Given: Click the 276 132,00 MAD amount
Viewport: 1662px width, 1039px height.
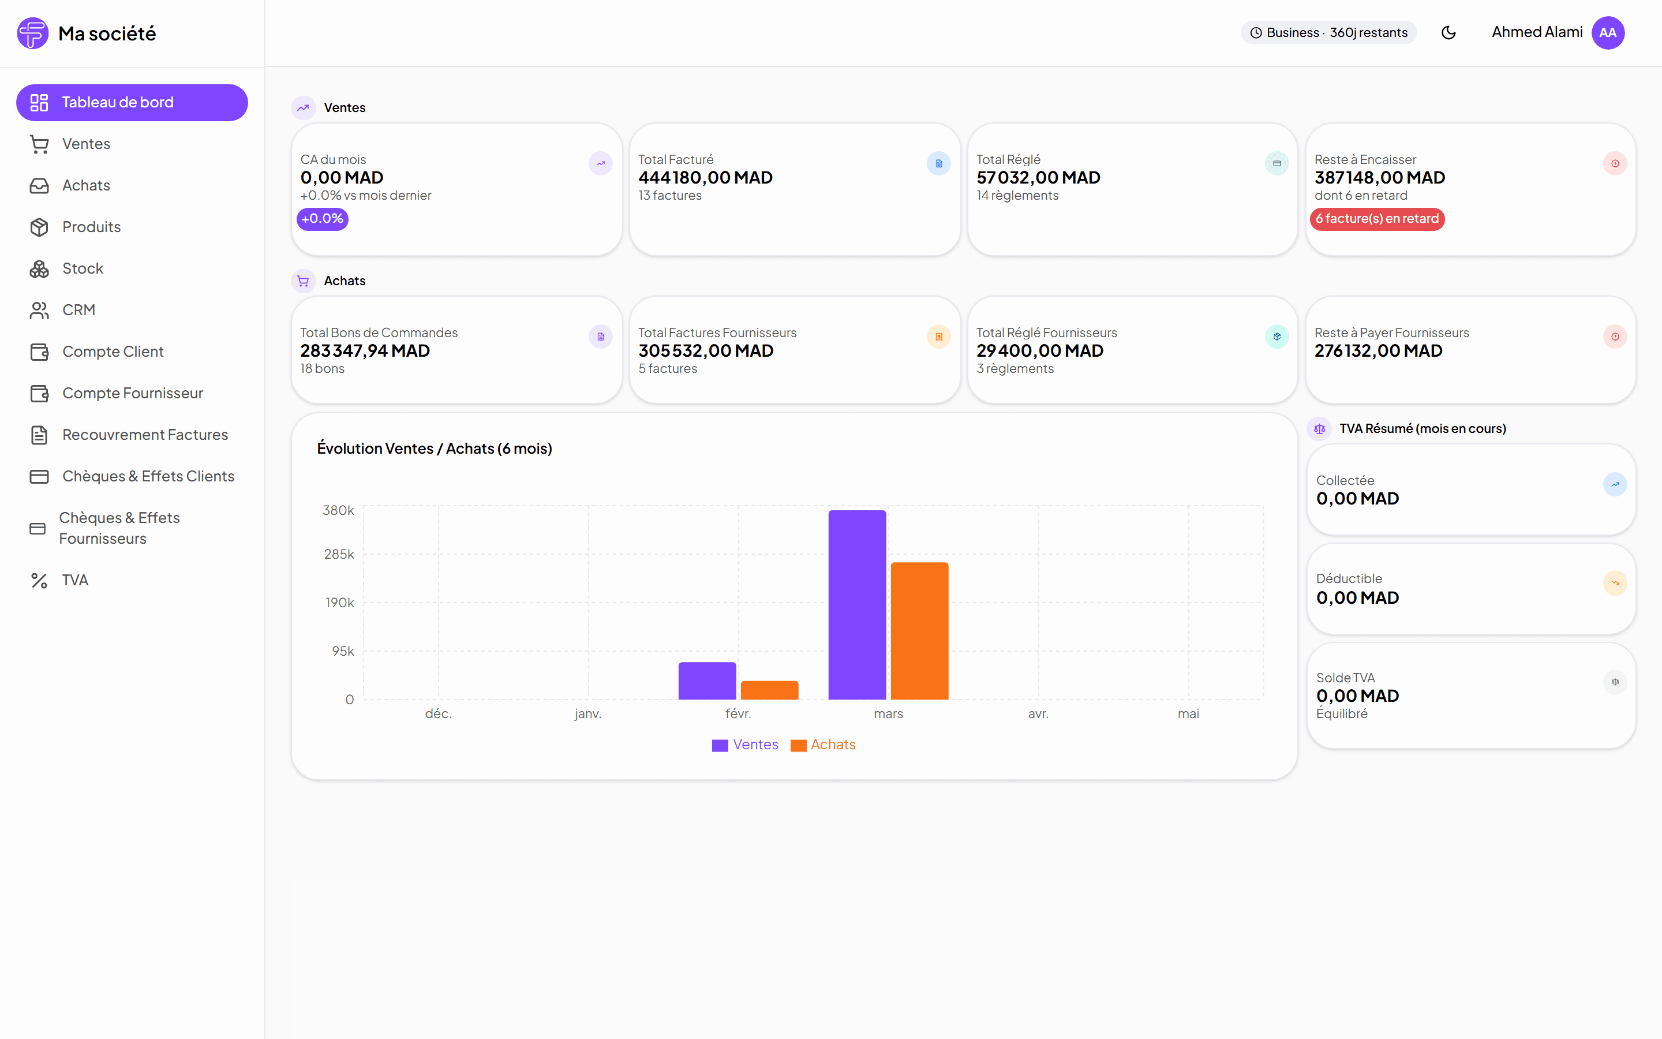Looking at the screenshot, I should pyautogui.click(x=1378, y=351).
